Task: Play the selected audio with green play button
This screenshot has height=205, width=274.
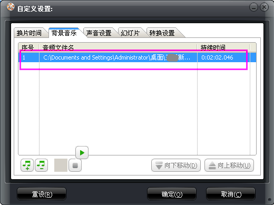Action: [82, 152]
